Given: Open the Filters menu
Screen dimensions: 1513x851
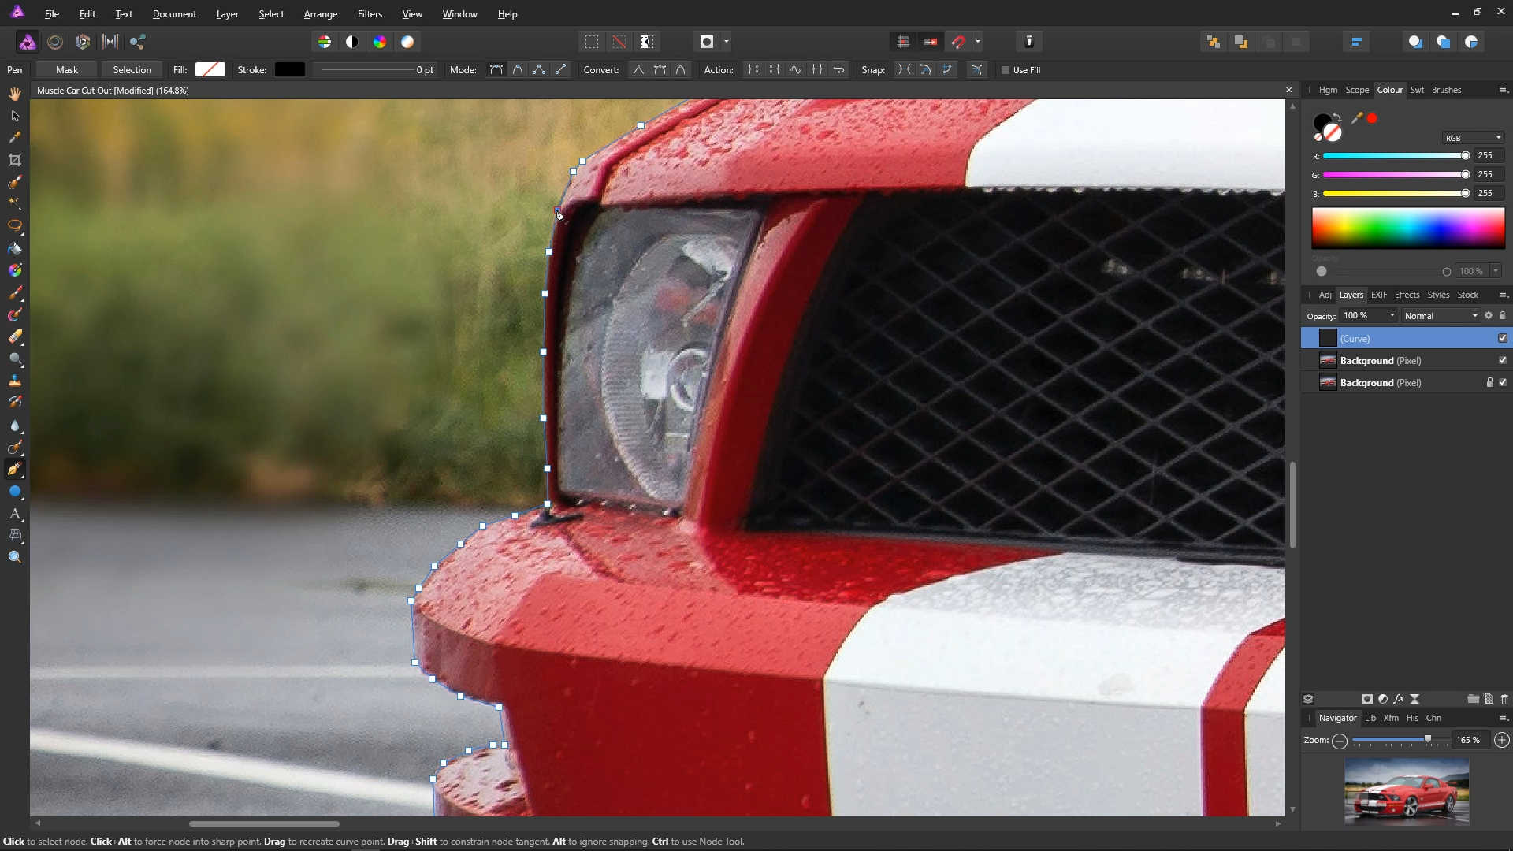Looking at the screenshot, I should click(370, 14).
